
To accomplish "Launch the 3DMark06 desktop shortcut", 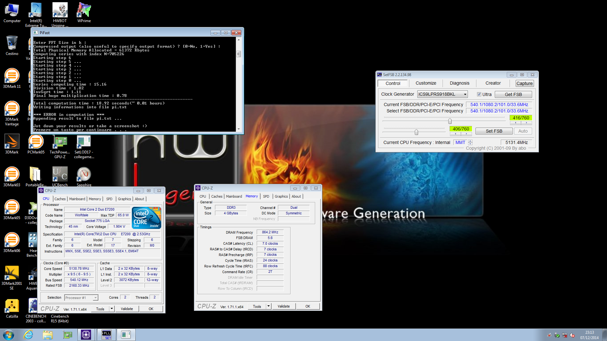I will click(12, 242).
